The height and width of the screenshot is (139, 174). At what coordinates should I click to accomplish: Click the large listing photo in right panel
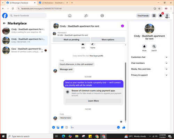pyautogui.click(x=149, y=28)
